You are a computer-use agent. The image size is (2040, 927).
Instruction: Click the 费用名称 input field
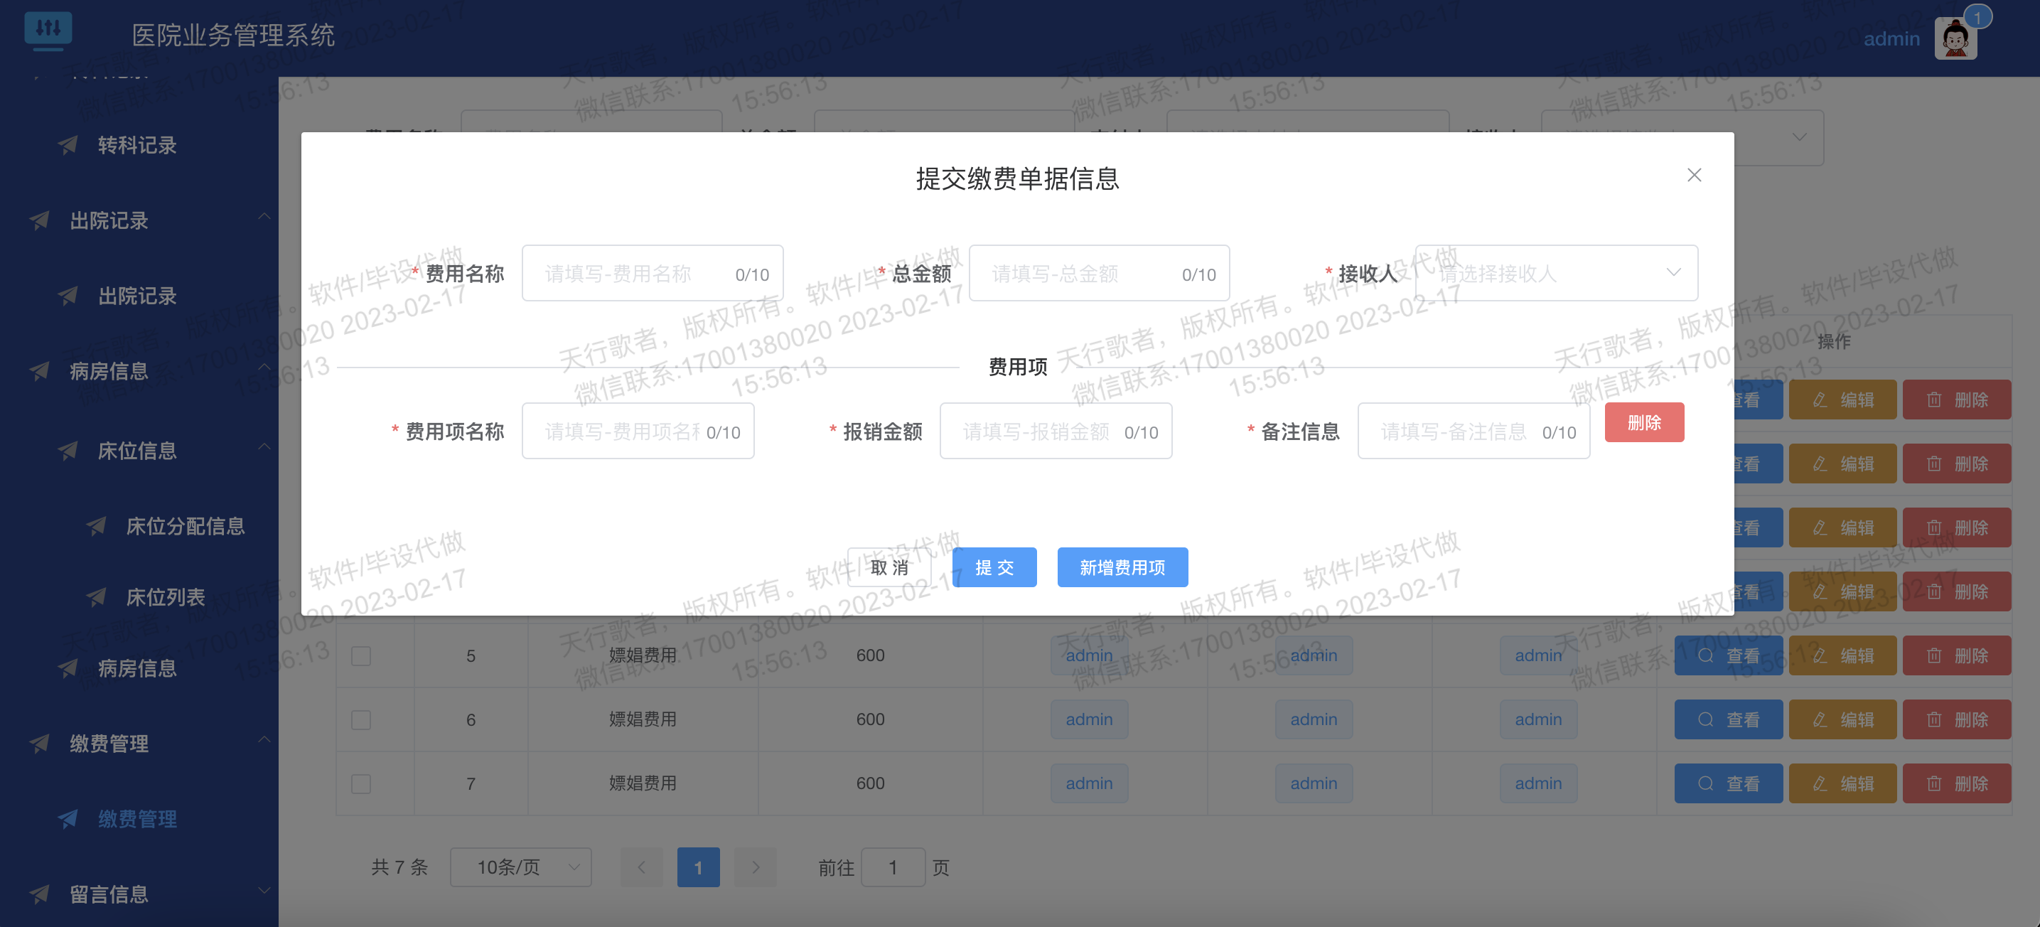(x=652, y=272)
